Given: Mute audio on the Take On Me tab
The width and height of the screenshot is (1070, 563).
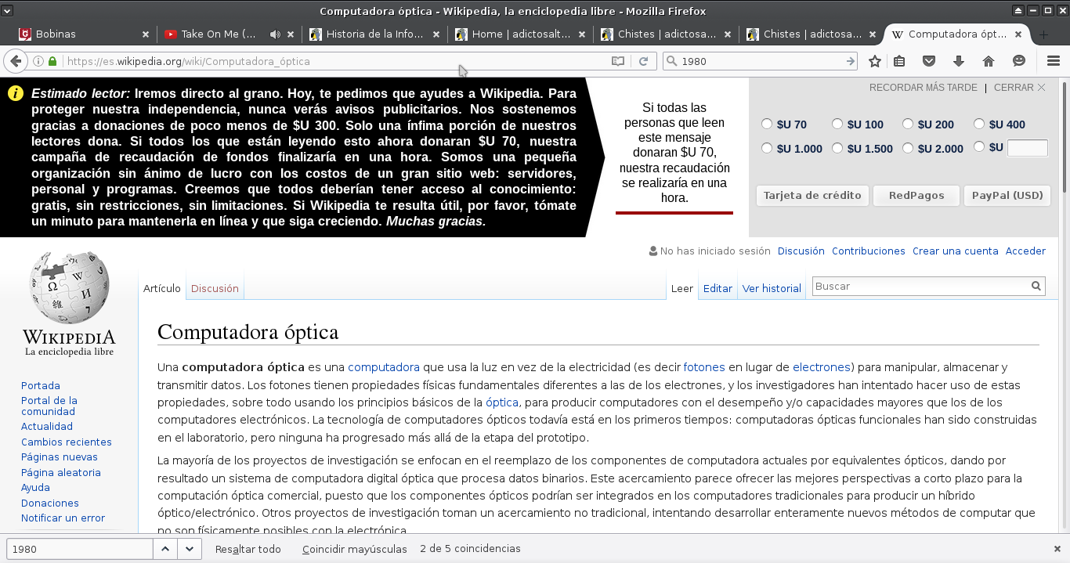Looking at the screenshot, I should pos(275,34).
